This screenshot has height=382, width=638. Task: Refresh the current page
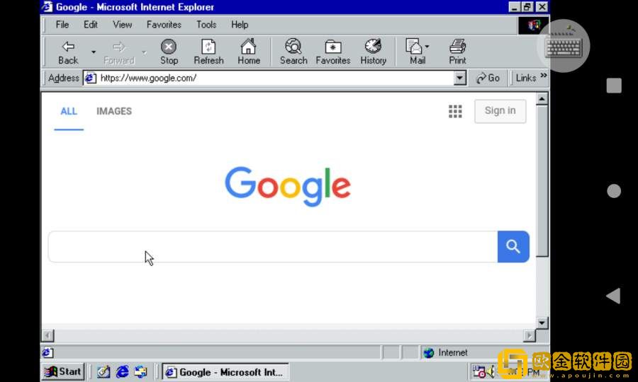coord(208,52)
